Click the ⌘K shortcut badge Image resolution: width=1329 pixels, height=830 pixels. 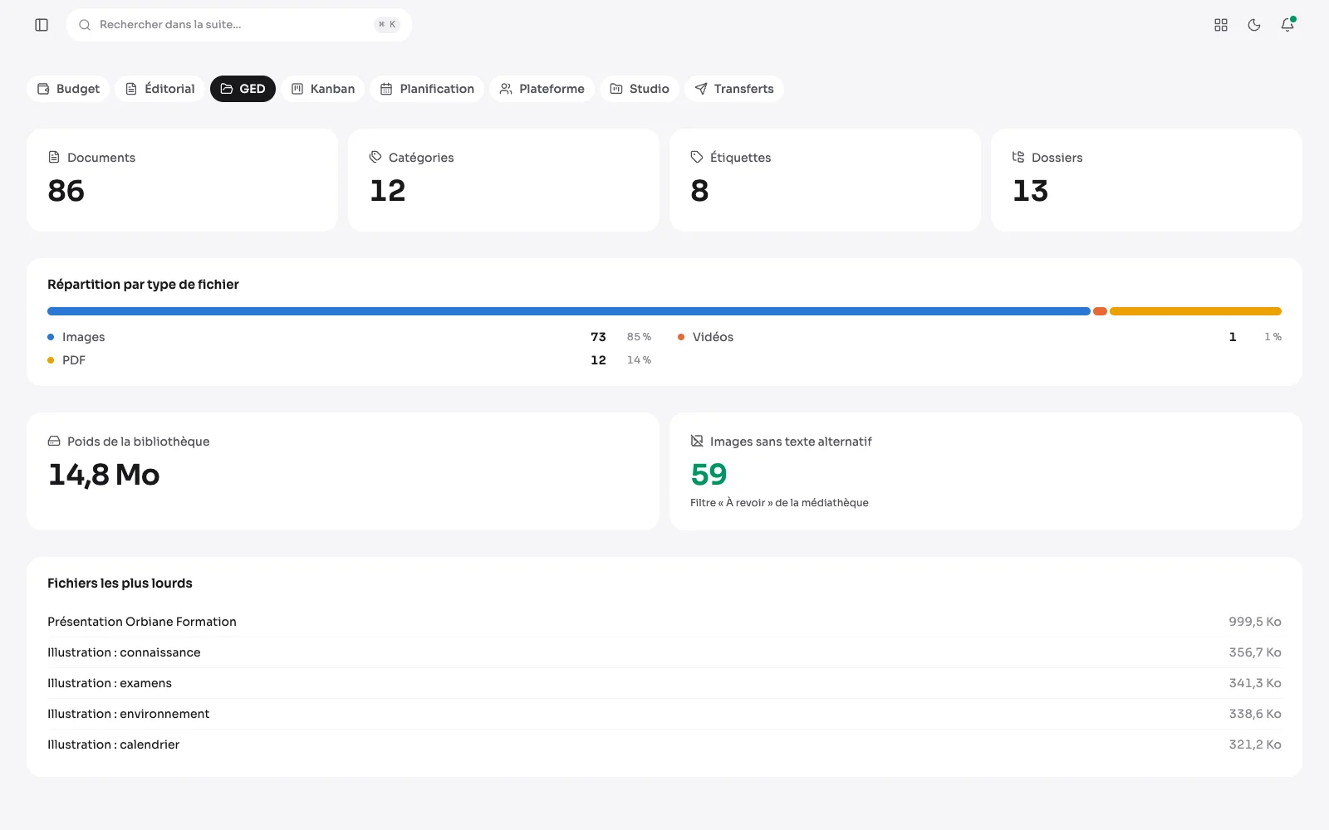point(387,25)
